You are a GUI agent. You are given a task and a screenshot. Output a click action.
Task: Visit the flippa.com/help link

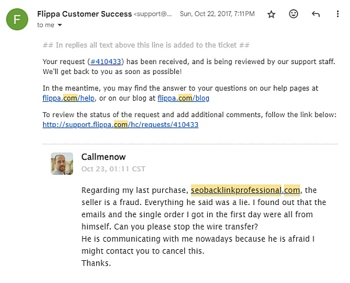pos(68,98)
